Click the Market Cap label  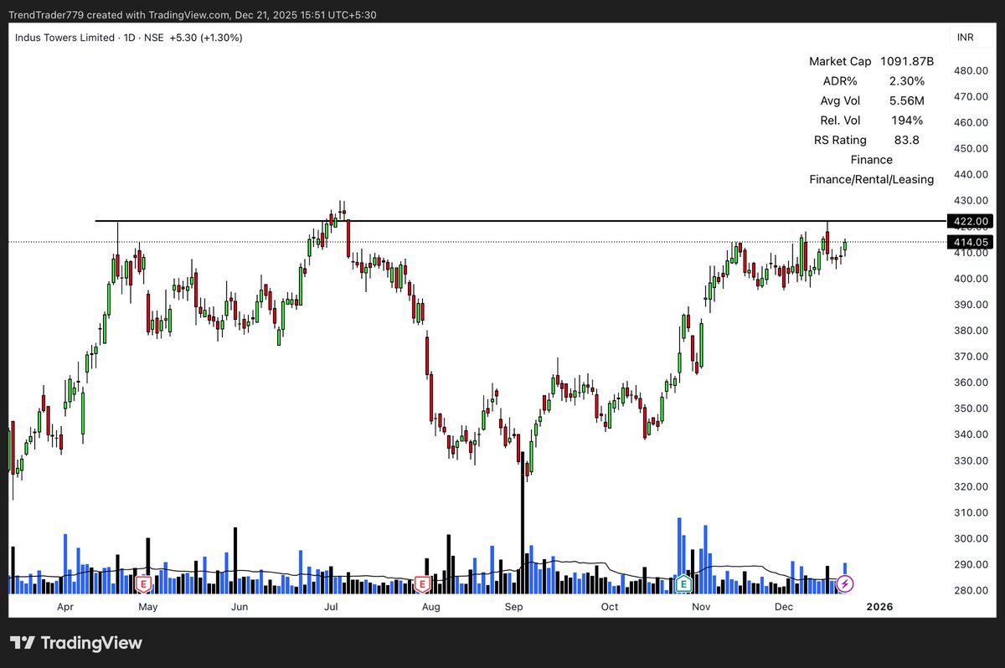pyautogui.click(x=840, y=62)
